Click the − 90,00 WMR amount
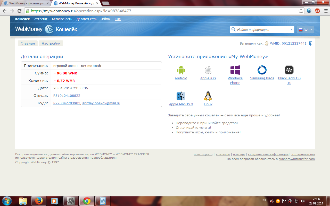The image size is (330, 206). pos(65,73)
